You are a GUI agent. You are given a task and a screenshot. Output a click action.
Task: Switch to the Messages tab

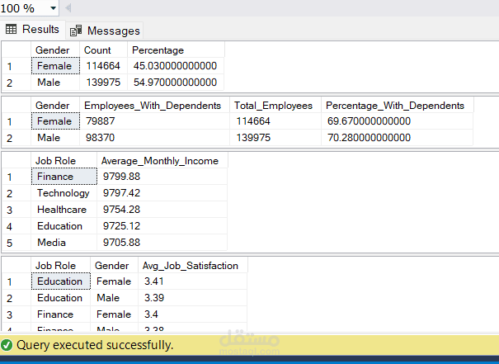pos(105,31)
